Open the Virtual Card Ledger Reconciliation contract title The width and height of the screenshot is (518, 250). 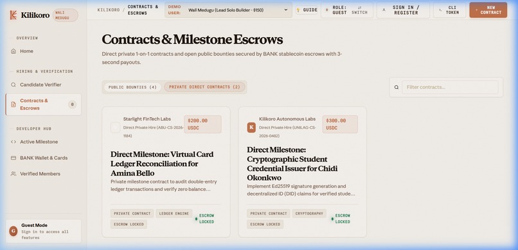162,163
